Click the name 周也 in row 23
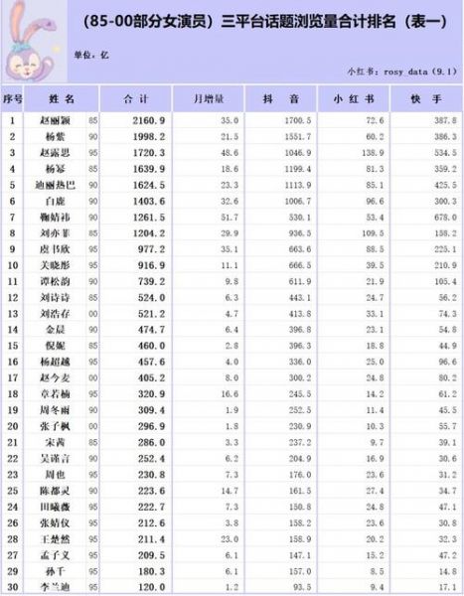464x596 pixels. pyautogui.click(x=56, y=475)
